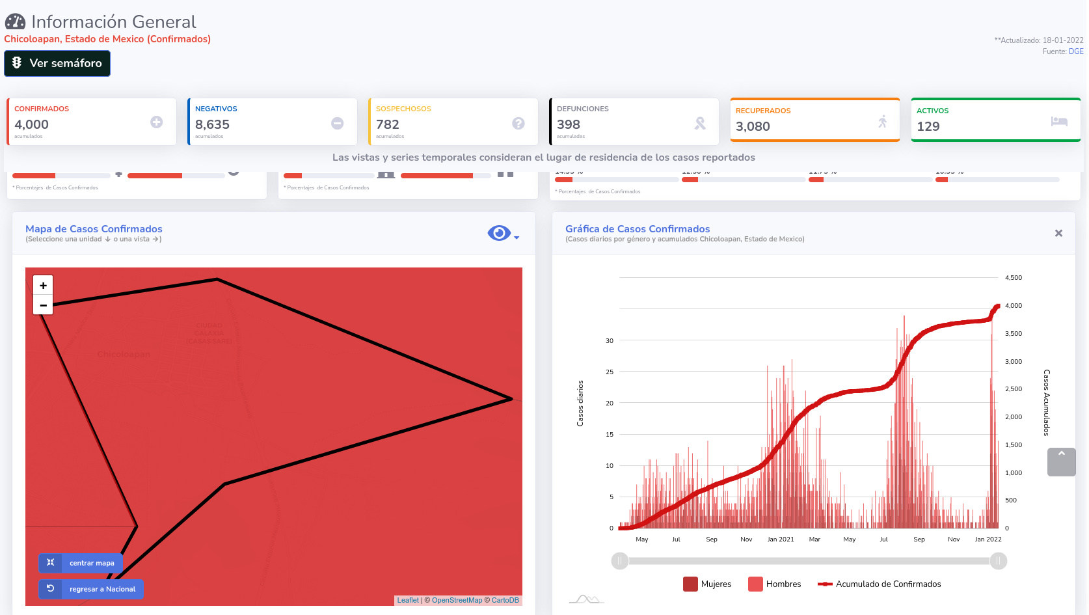Click the Jan 2021 axis label
Image resolution: width=1089 pixels, height=615 pixels.
(x=781, y=540)
